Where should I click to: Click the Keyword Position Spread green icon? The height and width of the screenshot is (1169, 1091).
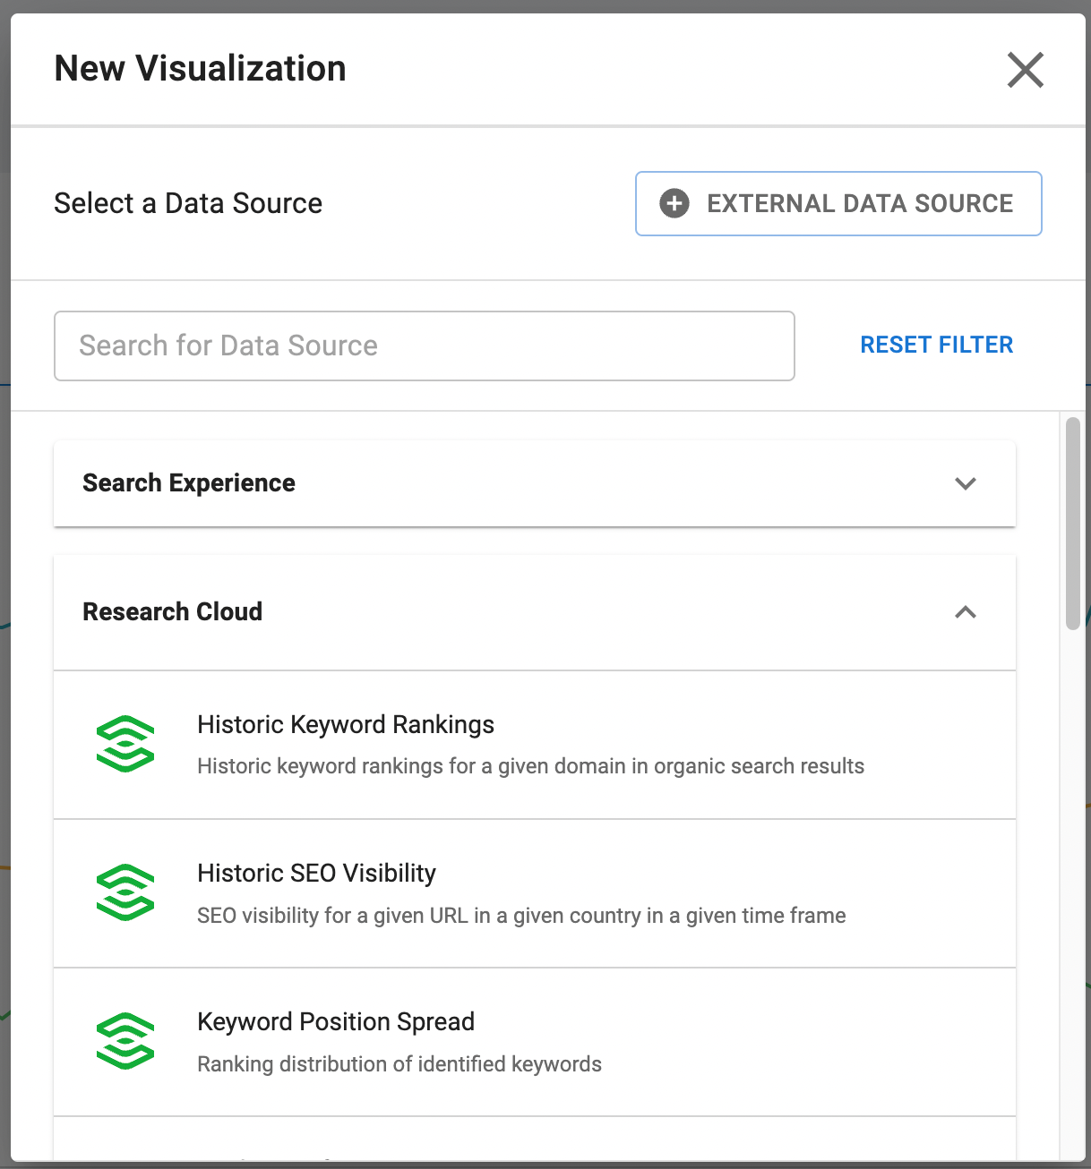pos(125,1041)
